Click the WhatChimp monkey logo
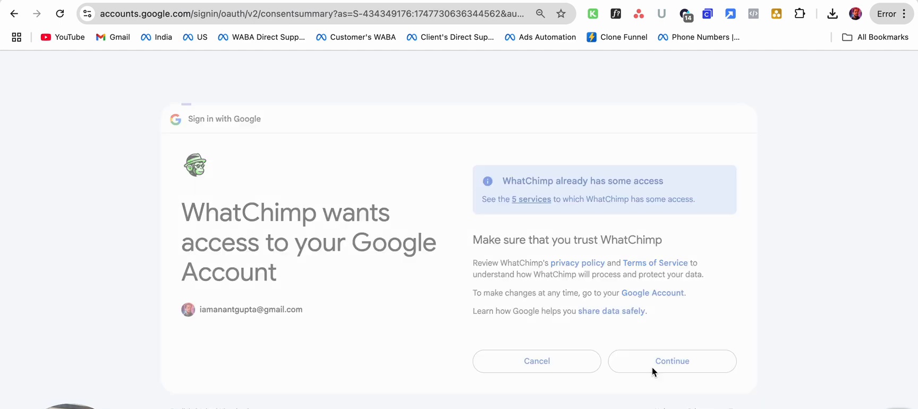The image size is (918, 409). (x=195, y=165)
